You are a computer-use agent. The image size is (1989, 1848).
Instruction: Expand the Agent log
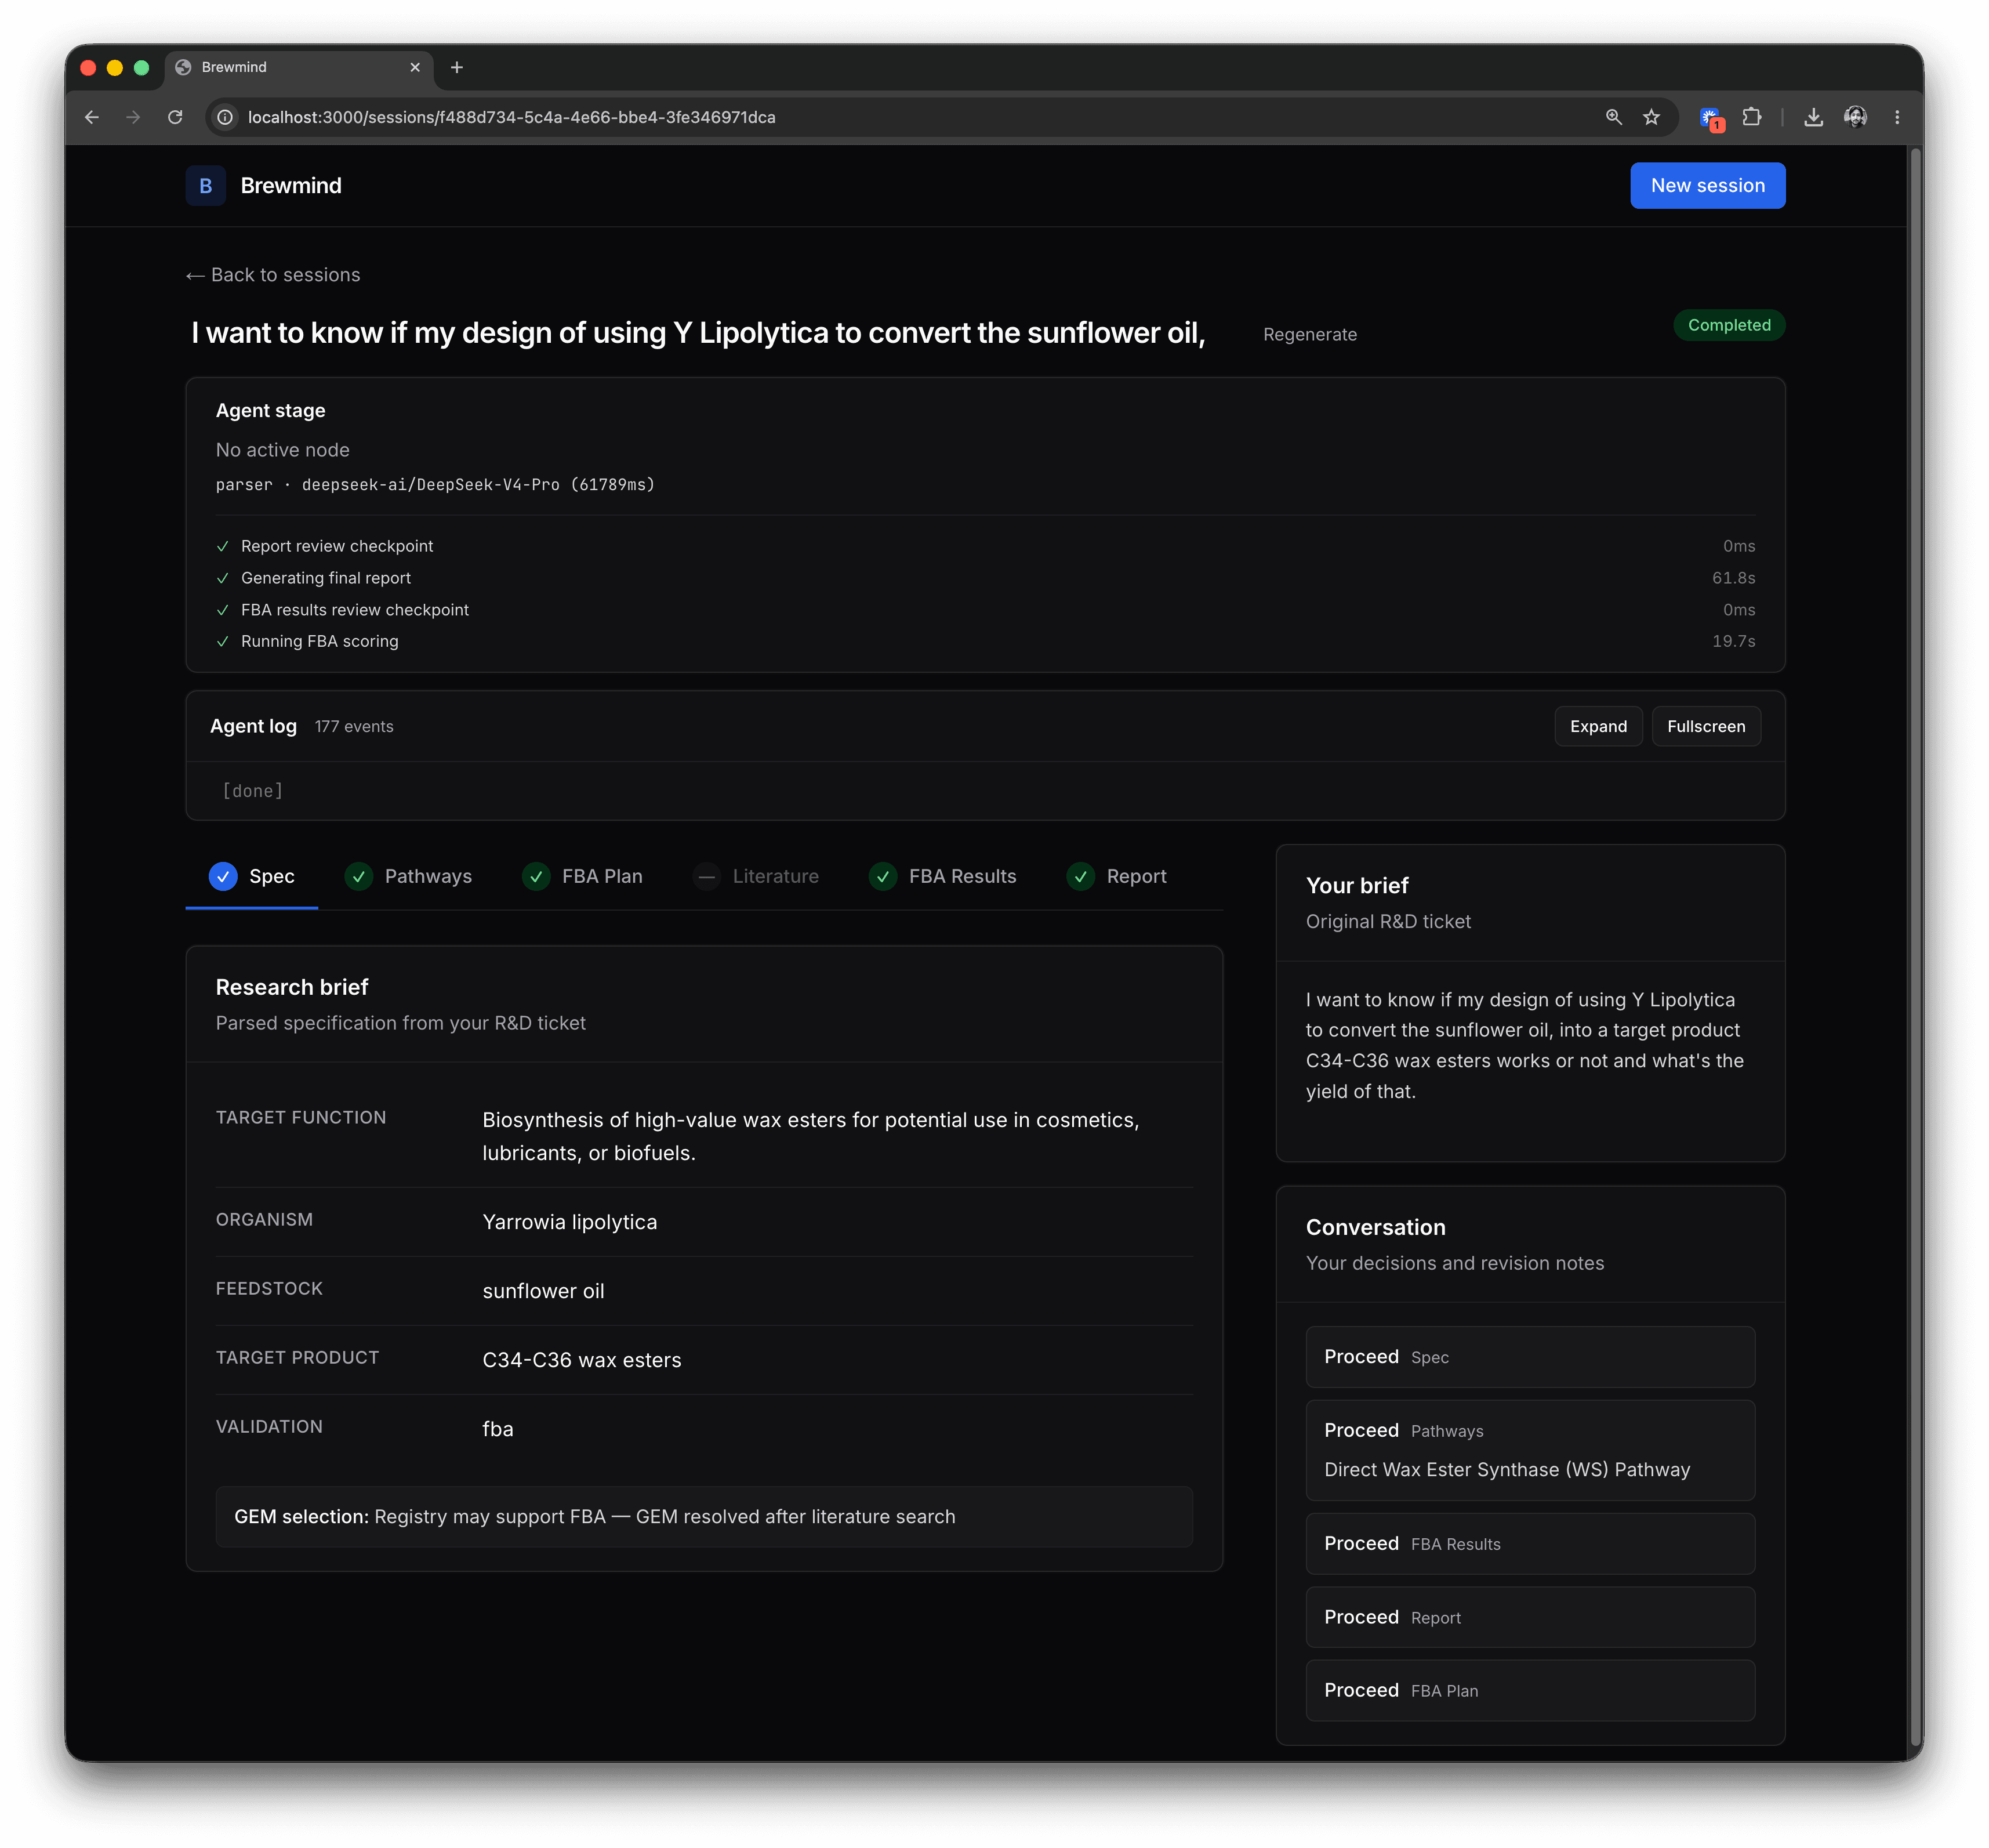pyautogui.click(x=1597, y=726)
